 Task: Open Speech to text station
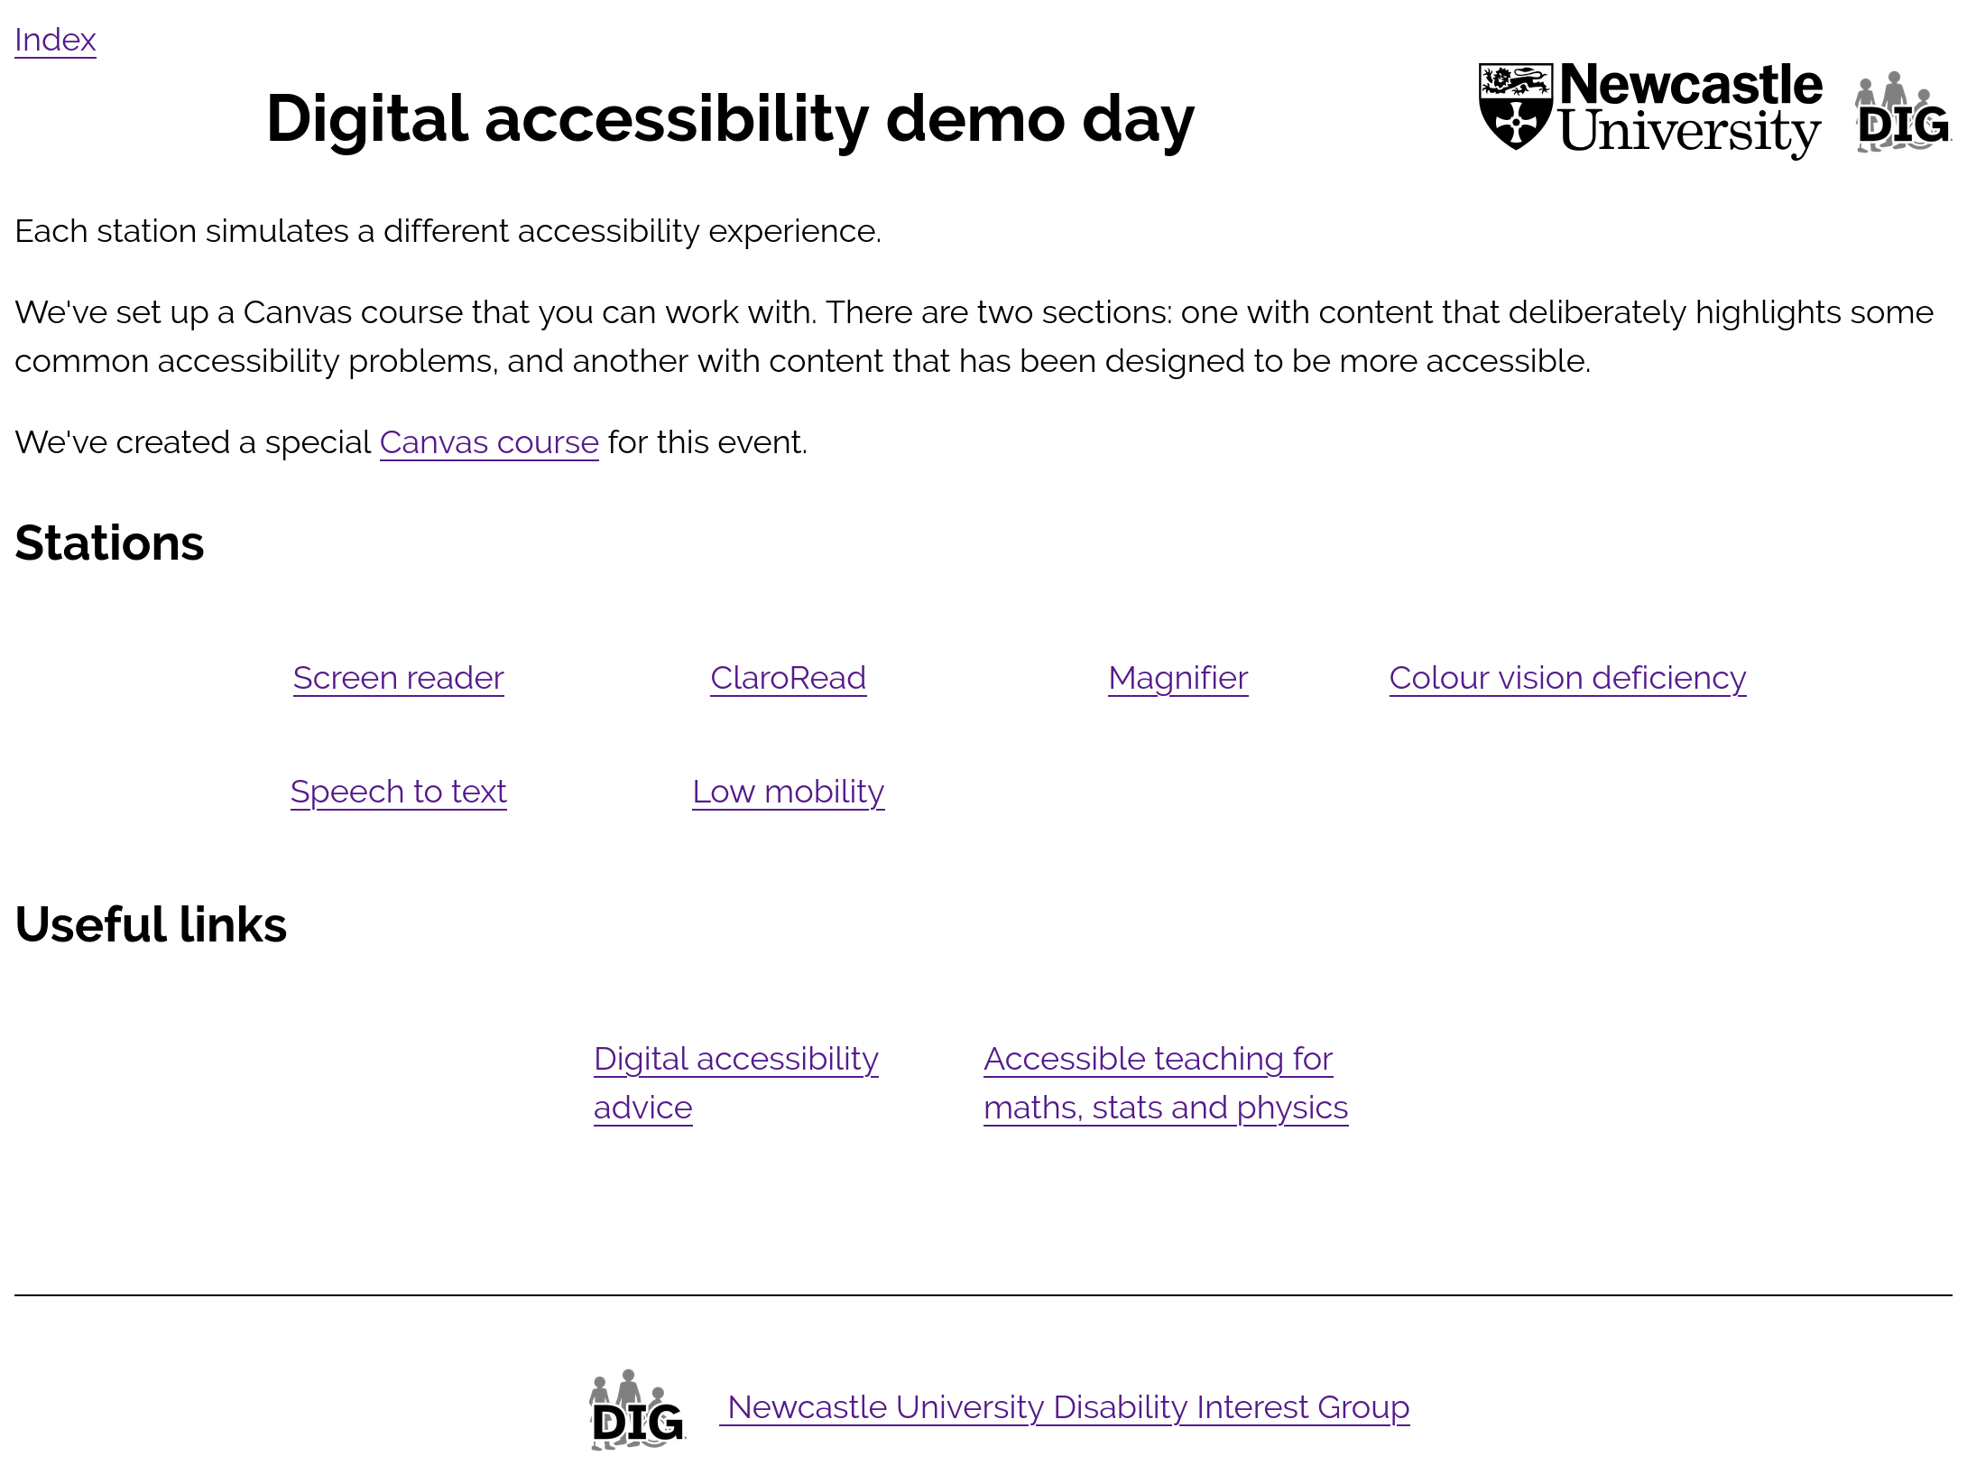coord(398,792)
